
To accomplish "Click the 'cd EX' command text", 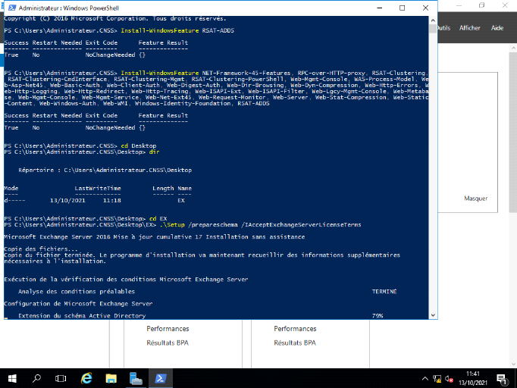I will click(158, 218).
